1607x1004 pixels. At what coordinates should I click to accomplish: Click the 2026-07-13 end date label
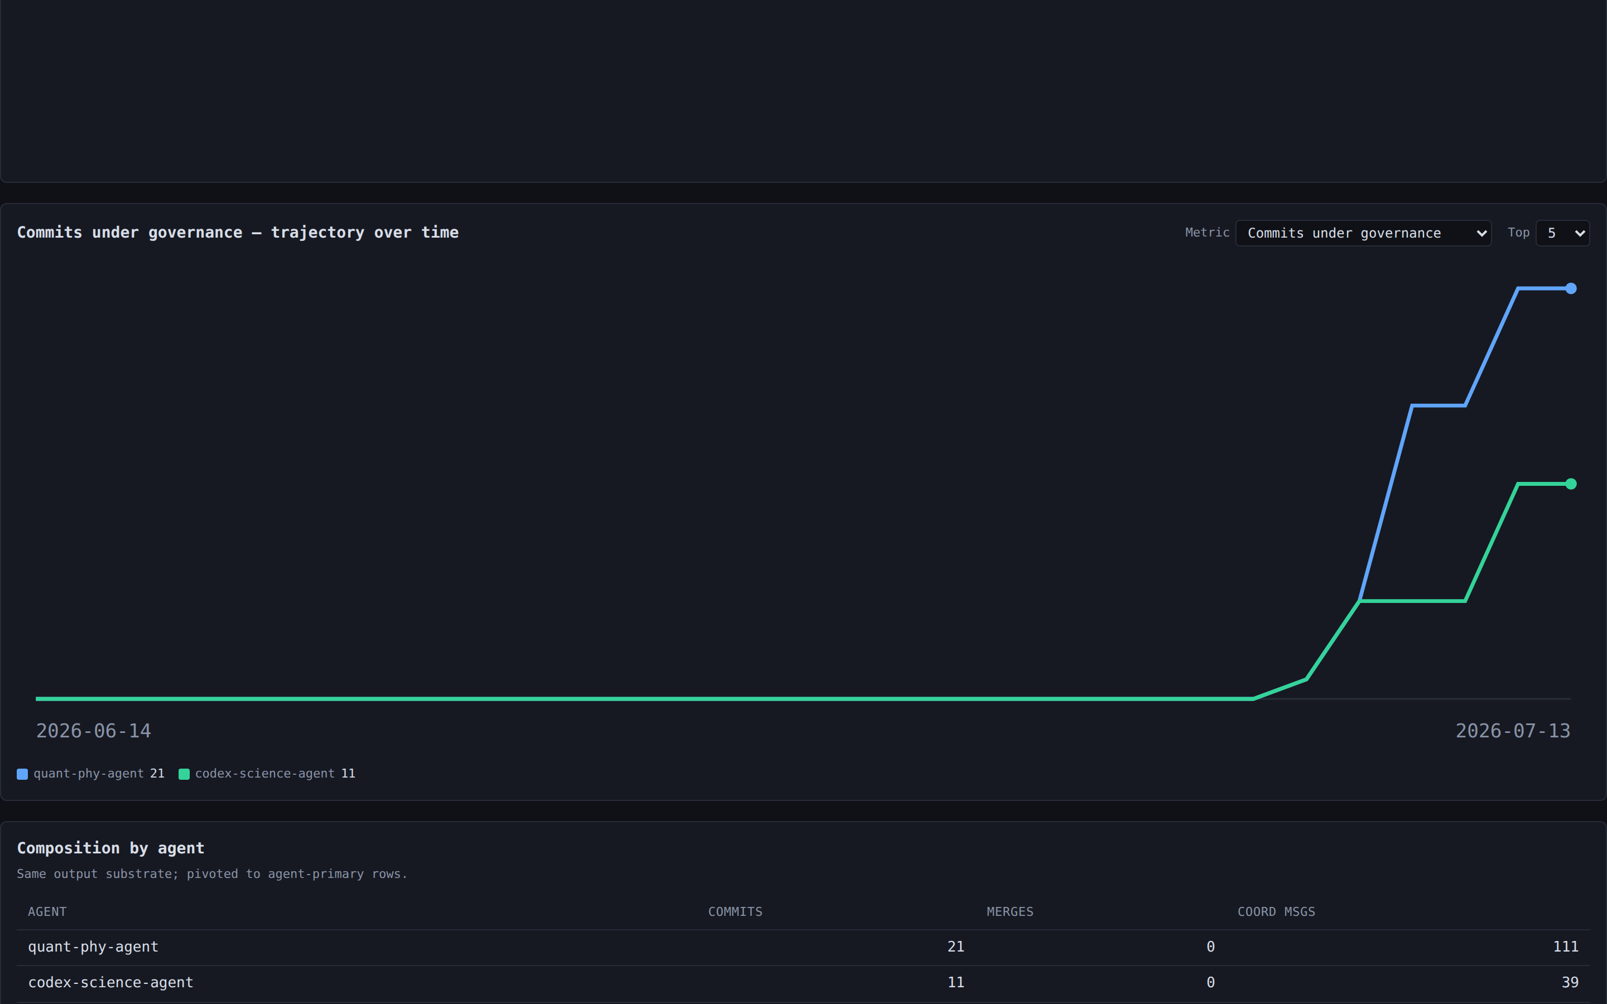coord(1513,731)
